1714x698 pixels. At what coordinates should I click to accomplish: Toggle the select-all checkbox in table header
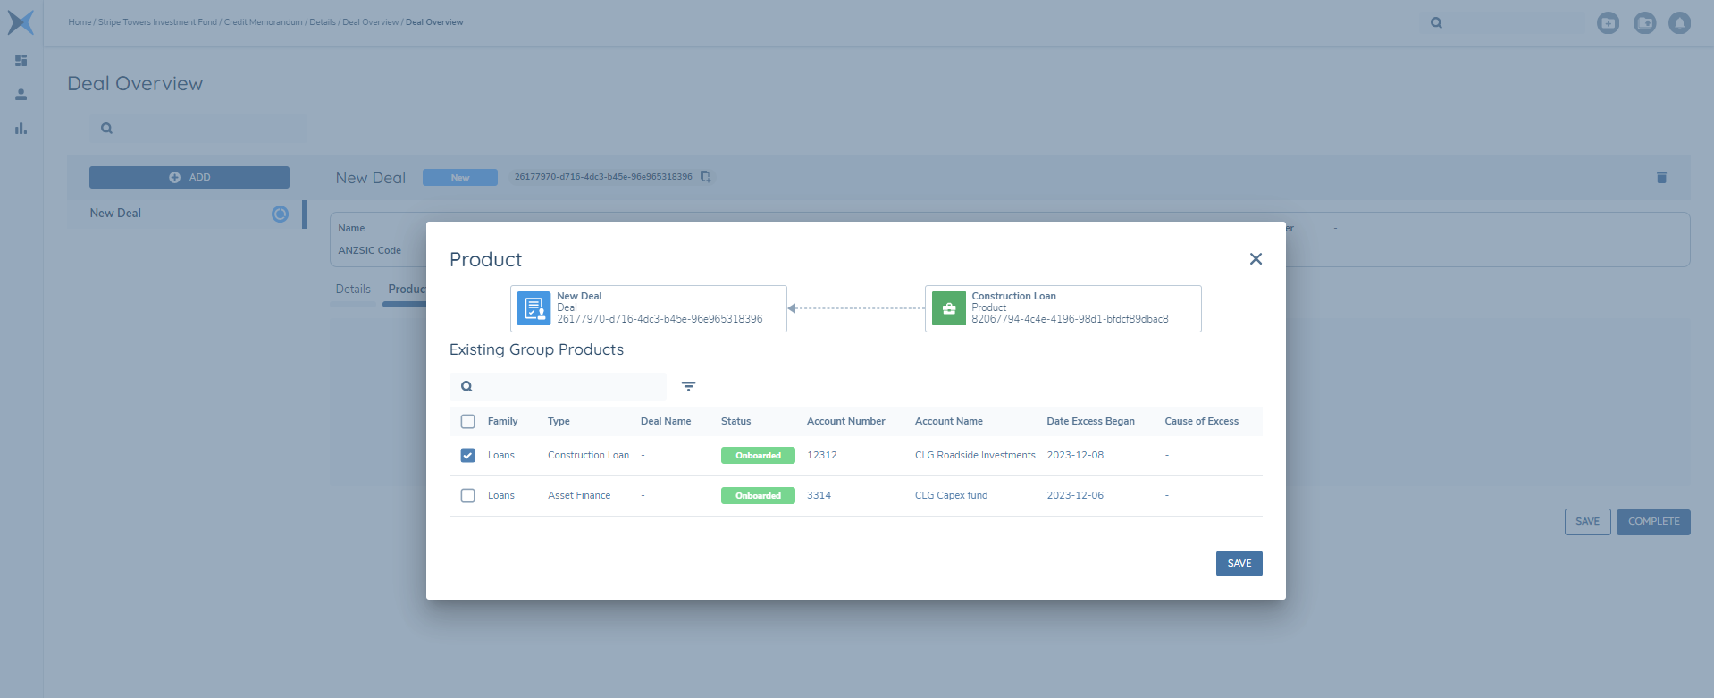[467, 422]
